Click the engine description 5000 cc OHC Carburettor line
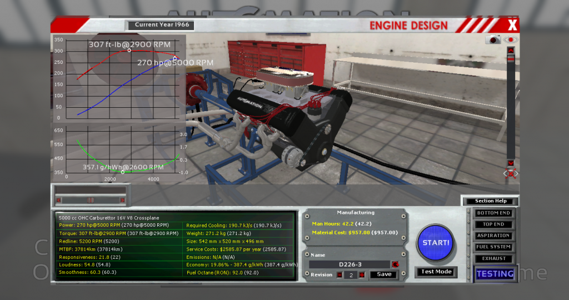Image resolution: width=569 pixels, height=300 pixels. pos(109,218)
